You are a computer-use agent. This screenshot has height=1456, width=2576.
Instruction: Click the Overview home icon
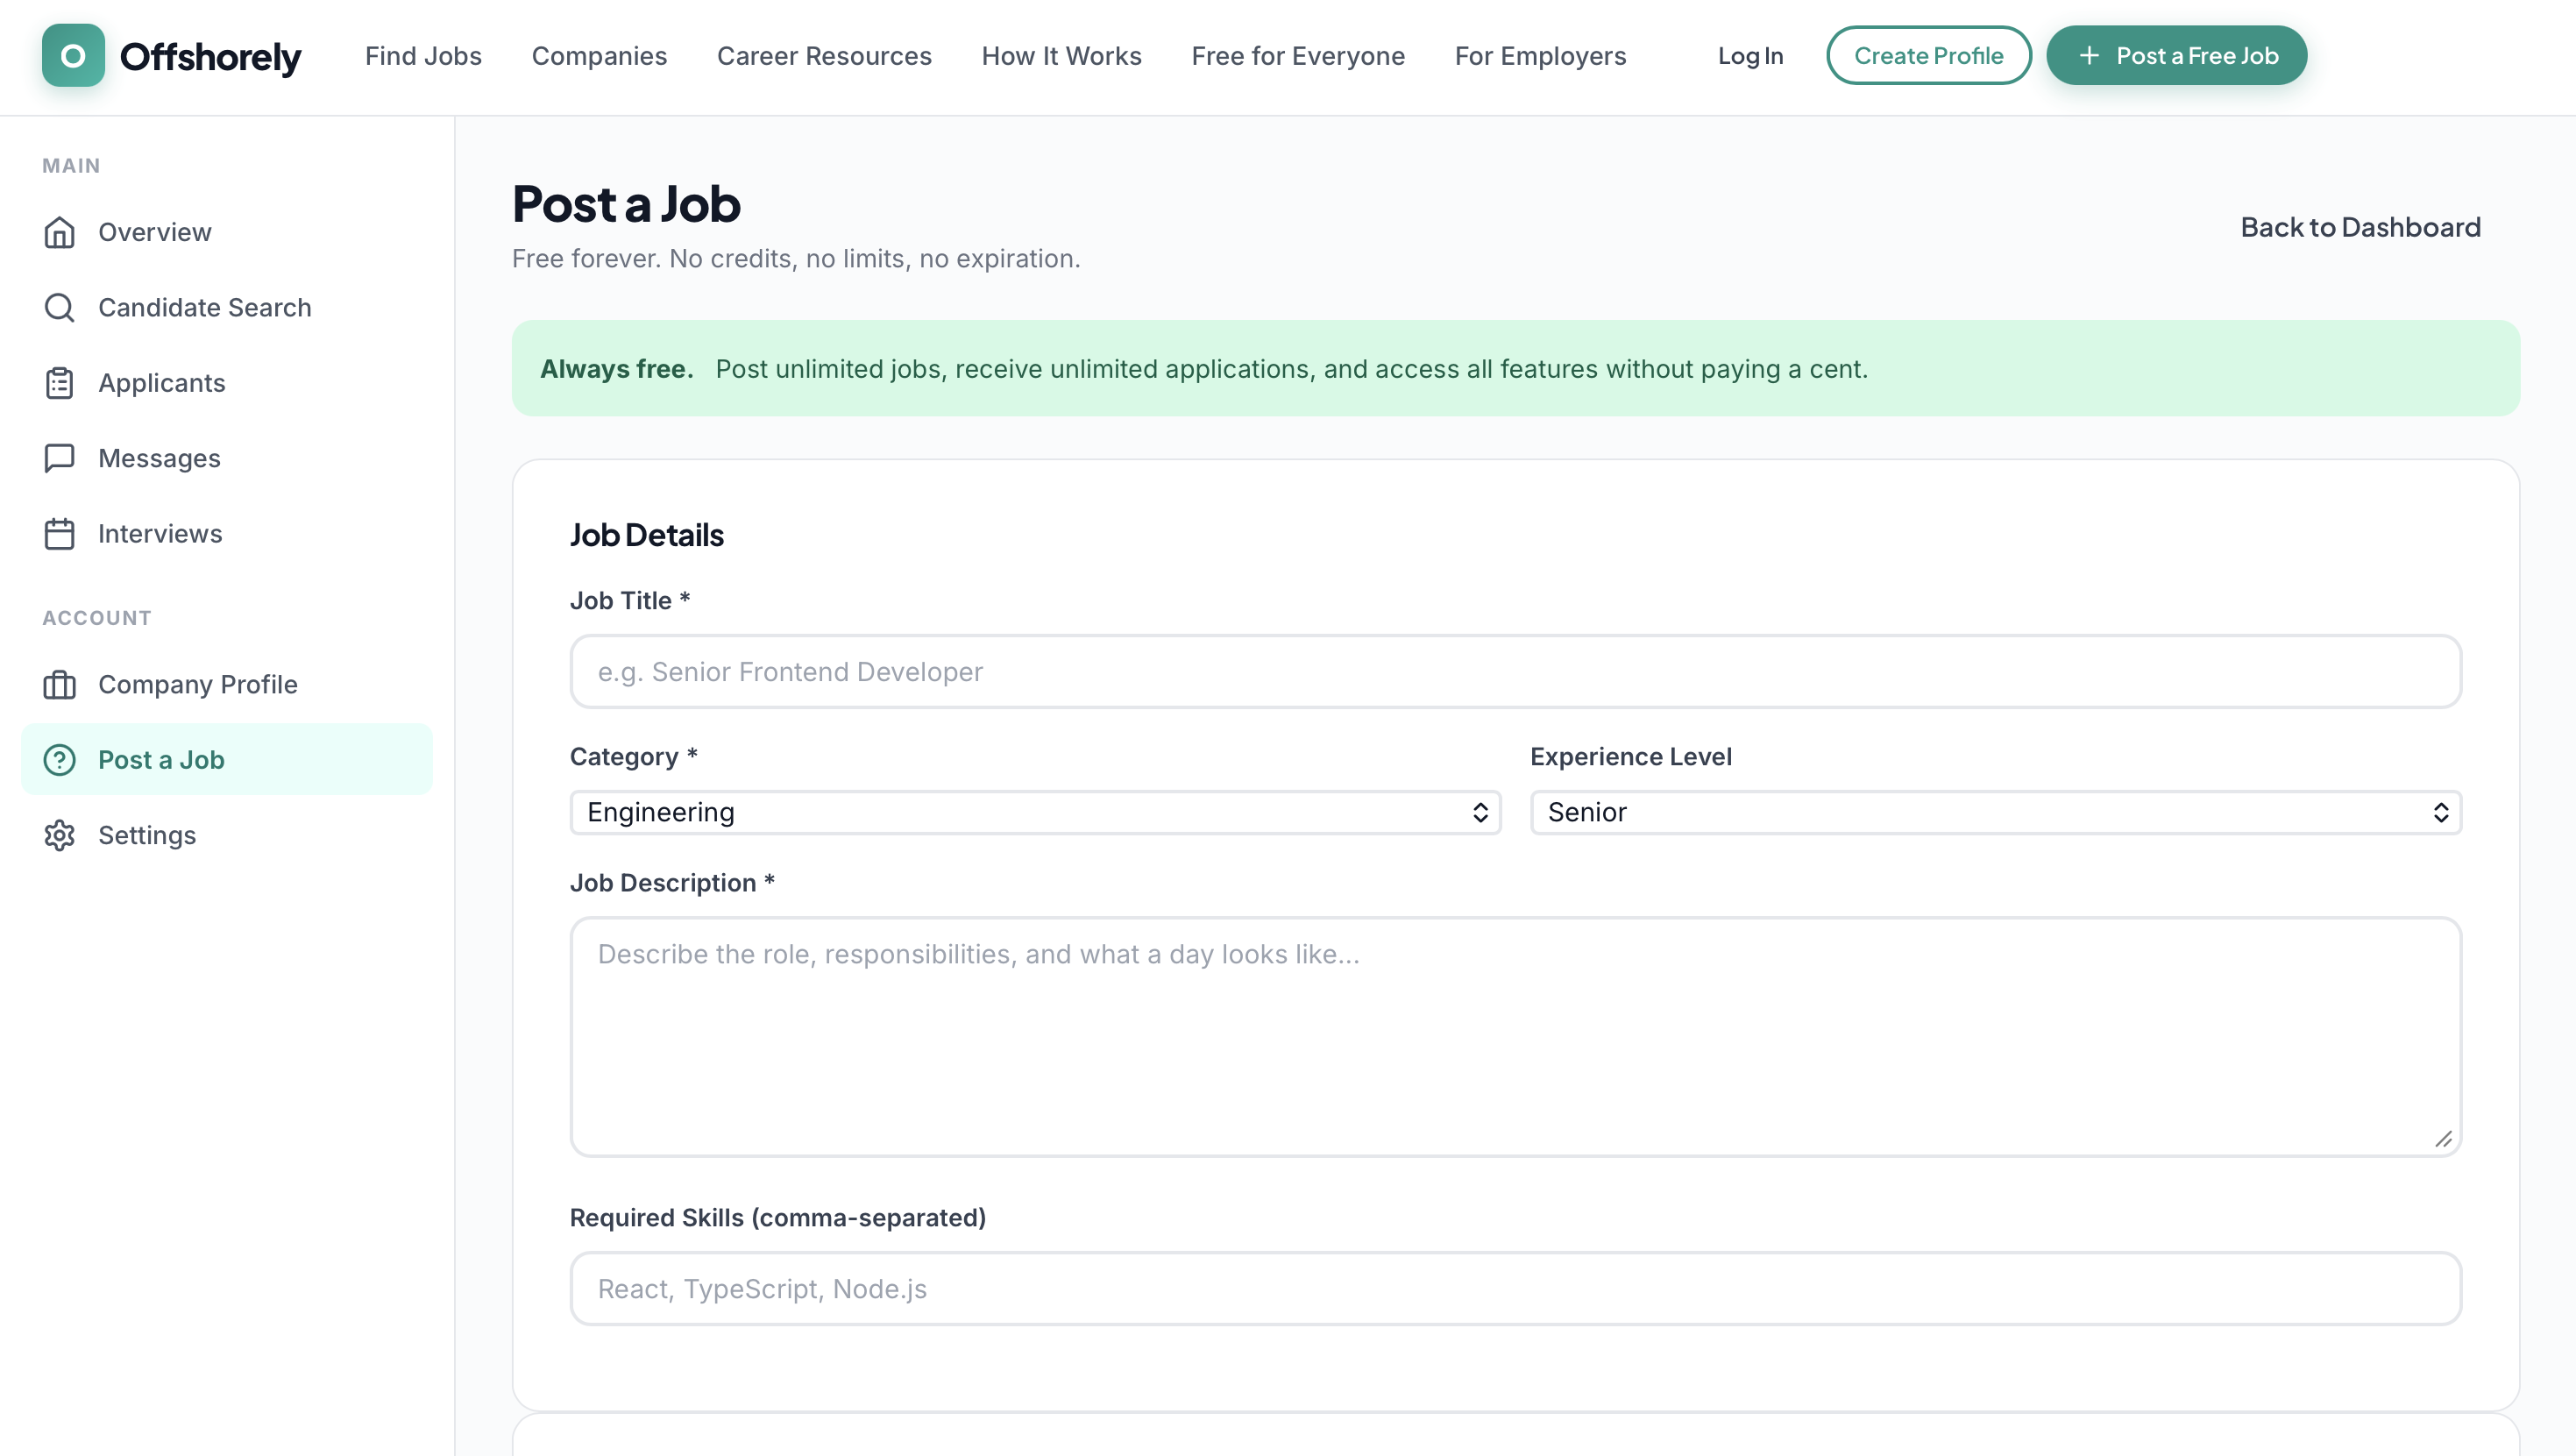tap(59, 232)
